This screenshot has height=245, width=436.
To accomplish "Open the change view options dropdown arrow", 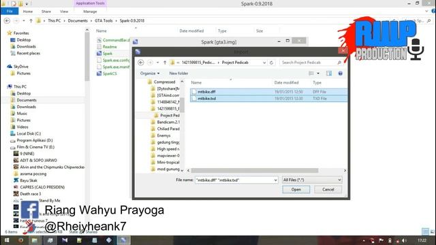I will (318, 73).
